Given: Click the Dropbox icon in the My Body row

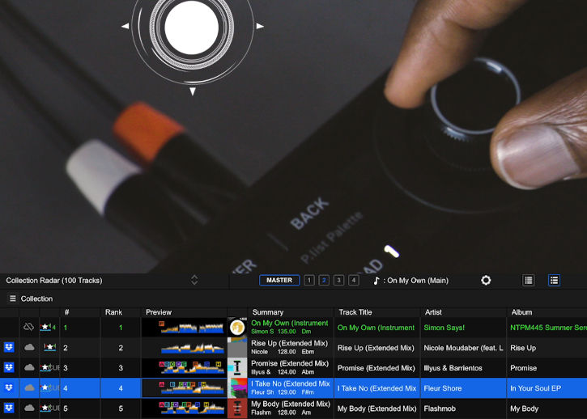Looking at the screenshot, I should click(9, 408).
